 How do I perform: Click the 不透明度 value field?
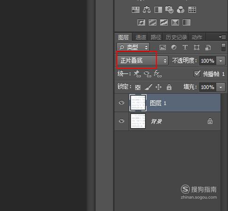pos(208,61)
